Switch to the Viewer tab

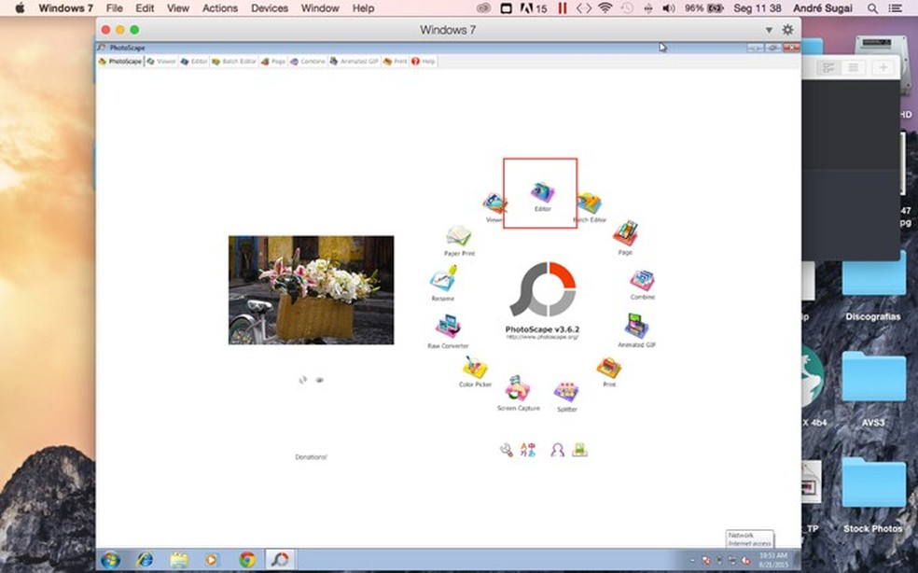tap(161, 61)
